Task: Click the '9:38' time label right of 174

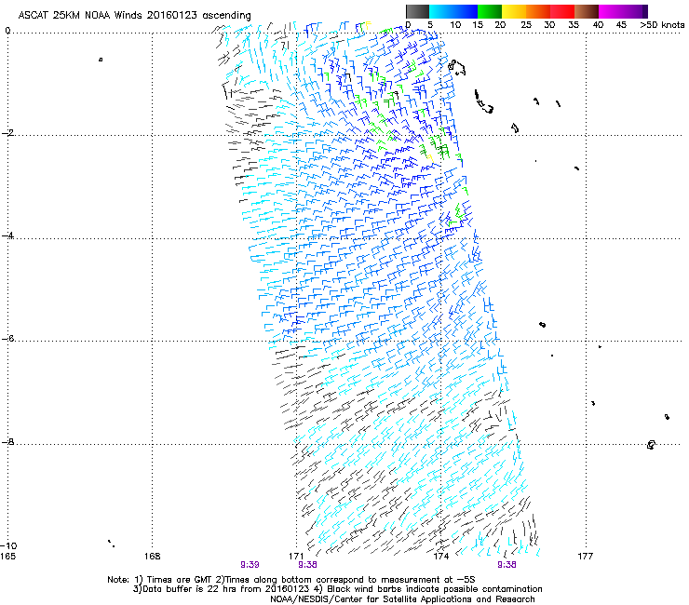Action: coord(507,565)
